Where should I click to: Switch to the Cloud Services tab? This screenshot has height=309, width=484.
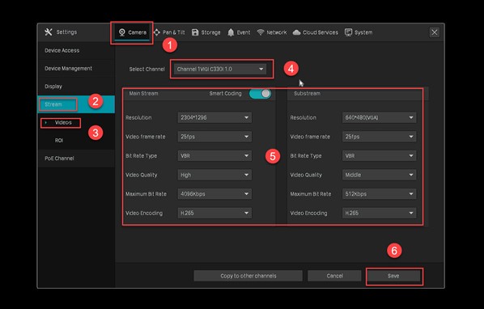point(315,32)
